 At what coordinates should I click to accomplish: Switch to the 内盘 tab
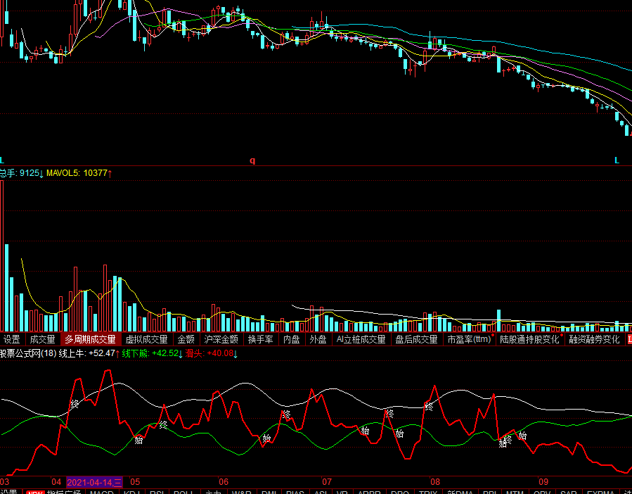click(292, 339)
